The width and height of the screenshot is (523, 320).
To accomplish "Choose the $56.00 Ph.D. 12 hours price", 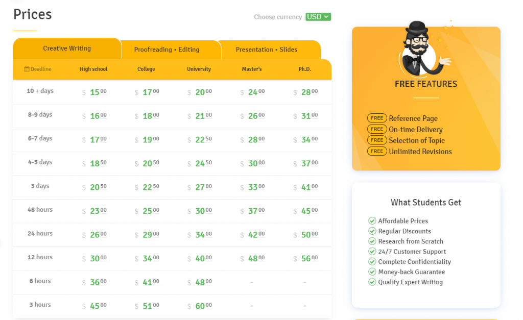I will [x=305, y=258].
